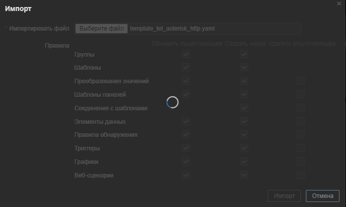Enable Удалить отсутствующее for Соединения с шаблонами
346x207 pixels.
300,108
